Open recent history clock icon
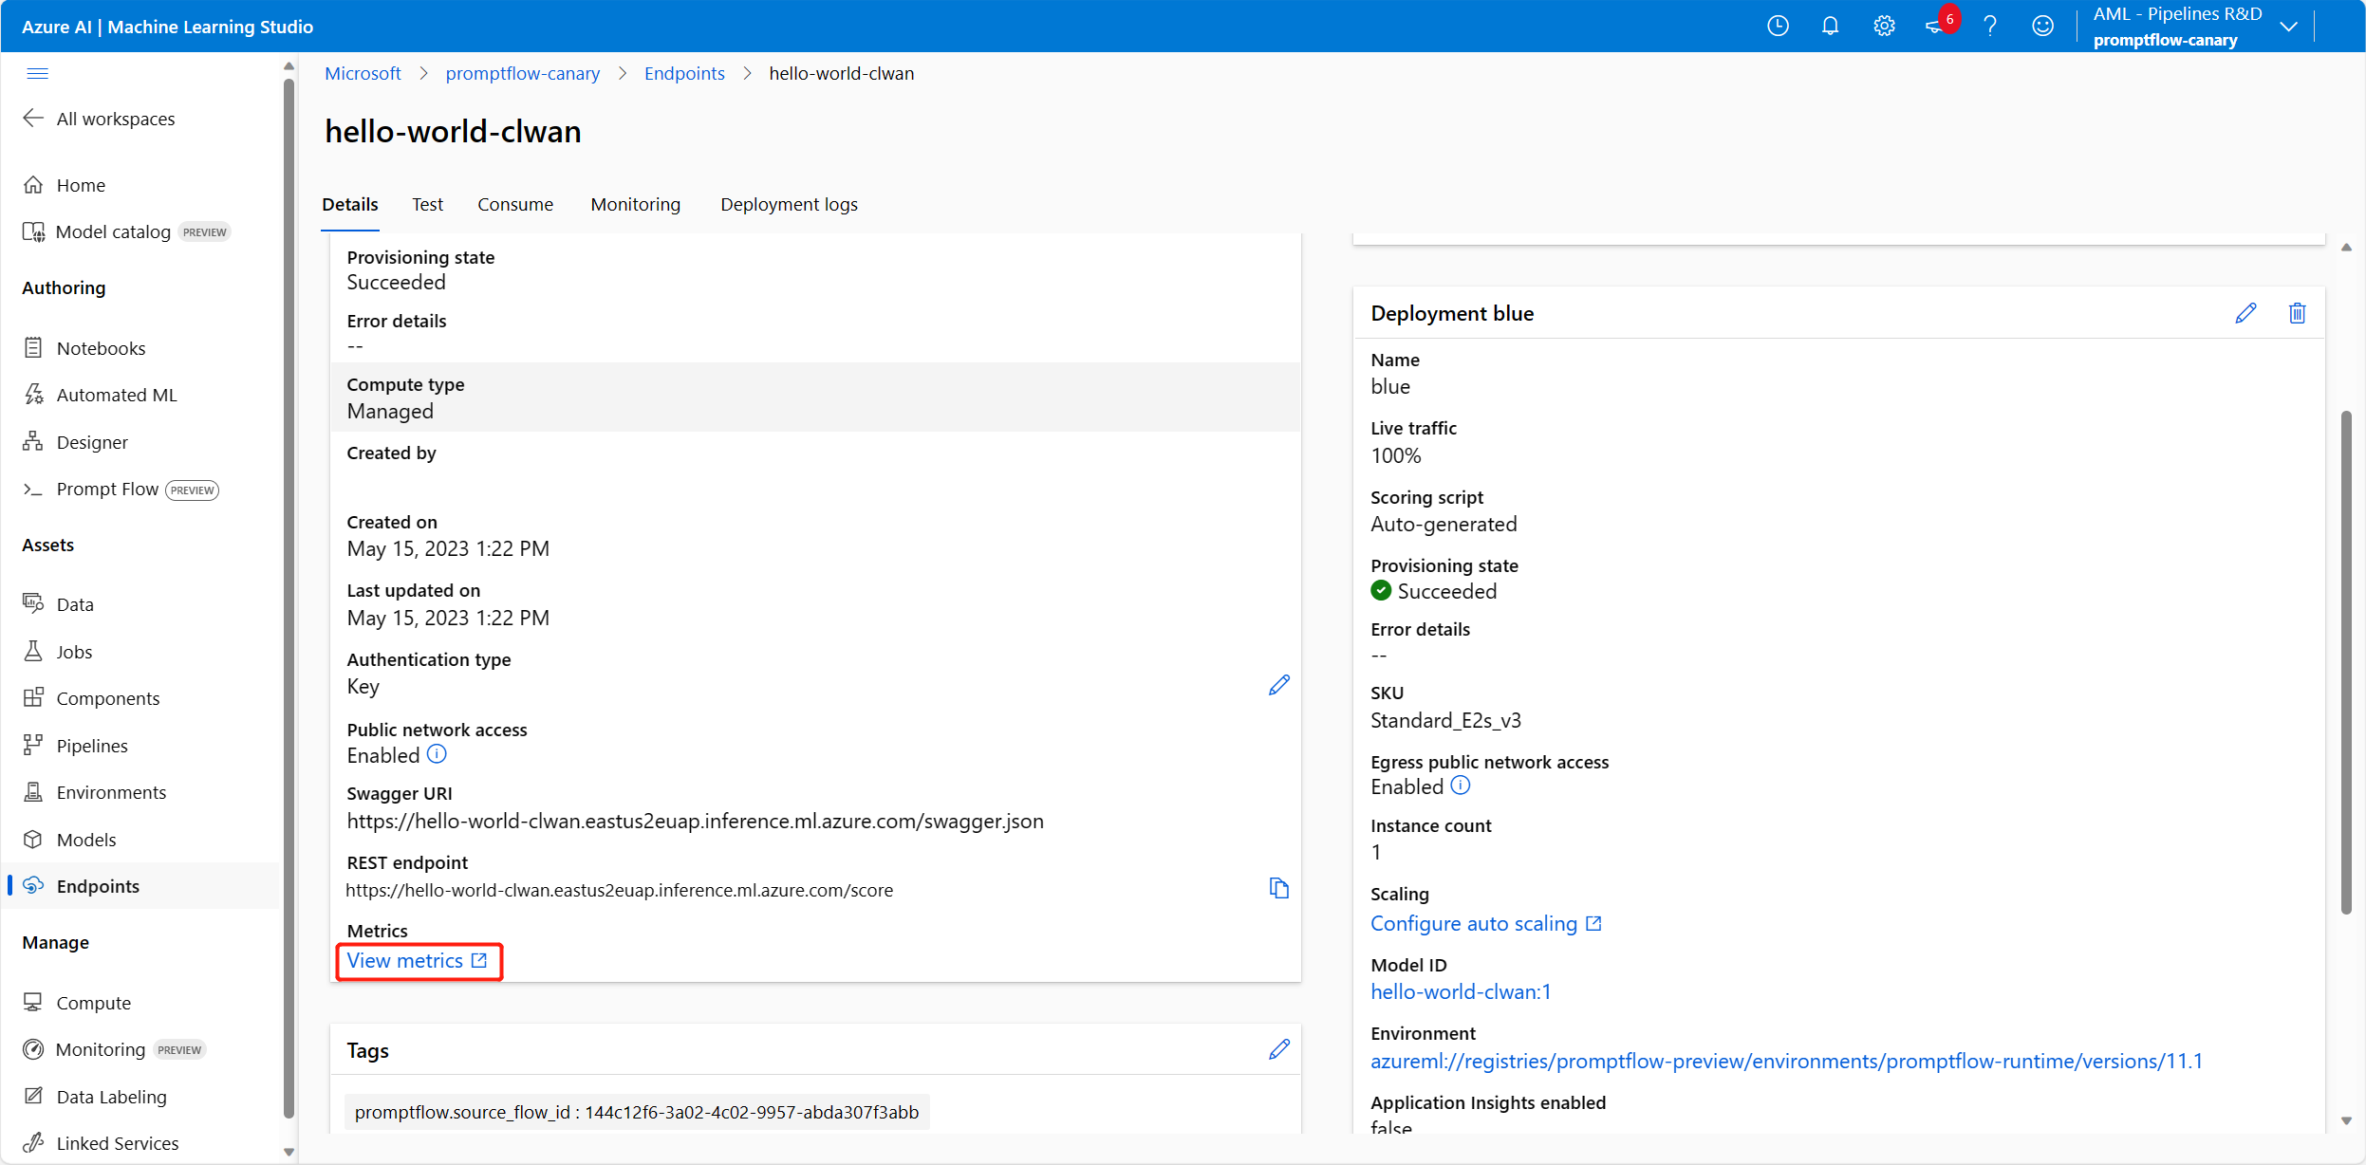Screen dimensions: 2366x1165 tap(1778, 27)
